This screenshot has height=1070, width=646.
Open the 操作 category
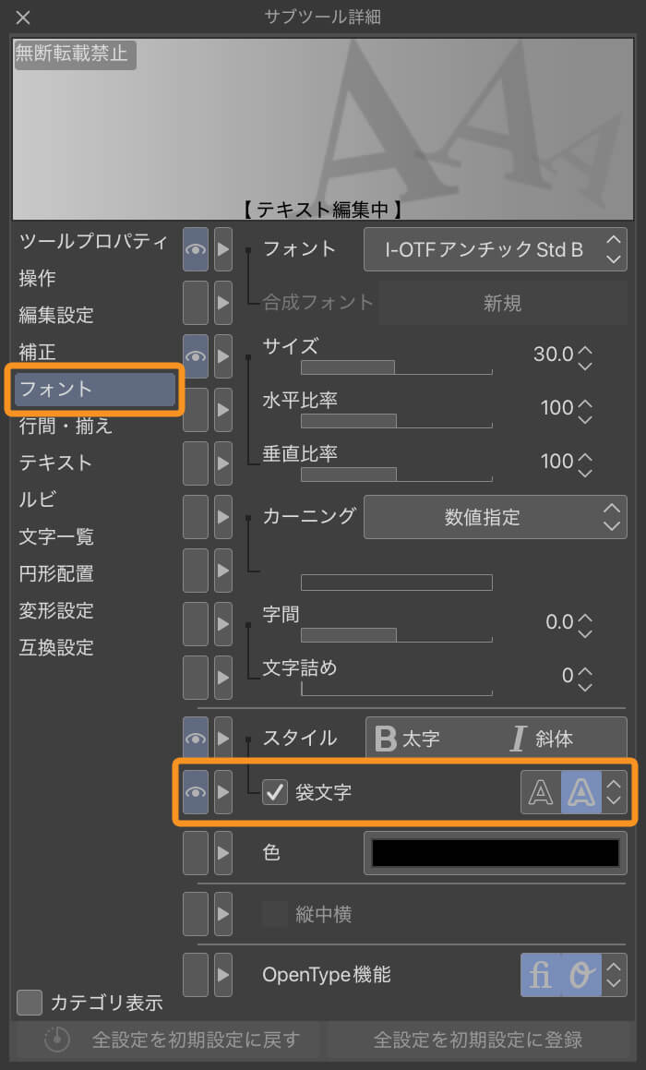38,278
